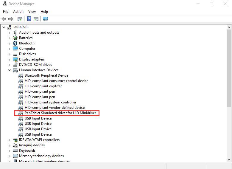
Task: Expand the Batteries category
Action: 10,38
